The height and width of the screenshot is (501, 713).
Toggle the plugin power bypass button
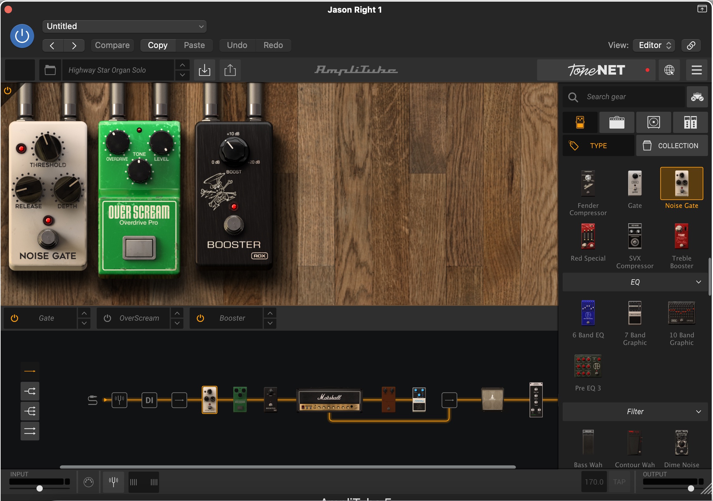[22, 36]
